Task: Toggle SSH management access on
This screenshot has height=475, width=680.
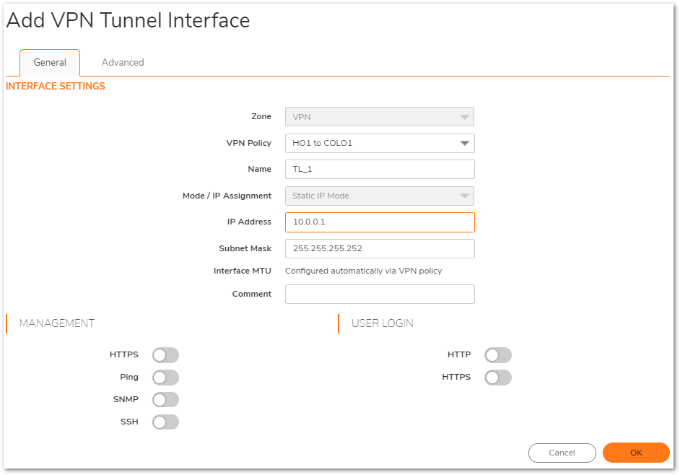Action: pos(165,422)
